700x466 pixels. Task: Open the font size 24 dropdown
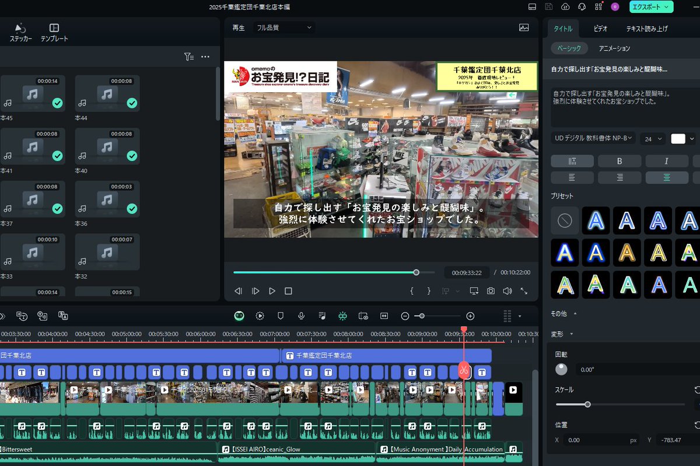(x=653, y=139)
